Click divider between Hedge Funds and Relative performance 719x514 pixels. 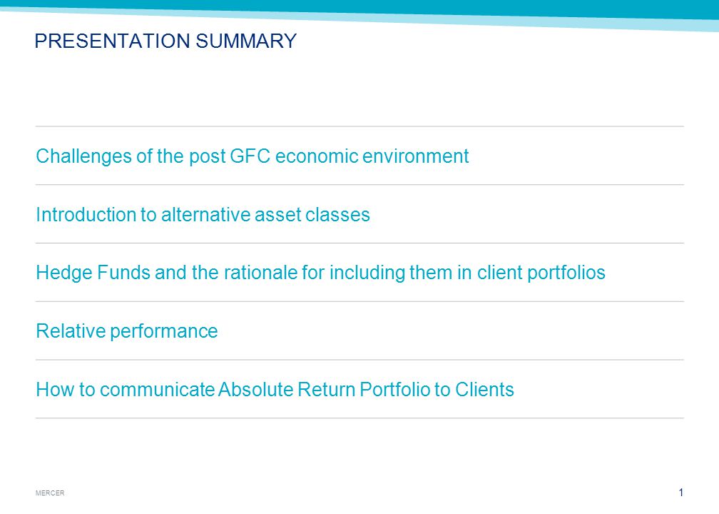coord(359,301)
